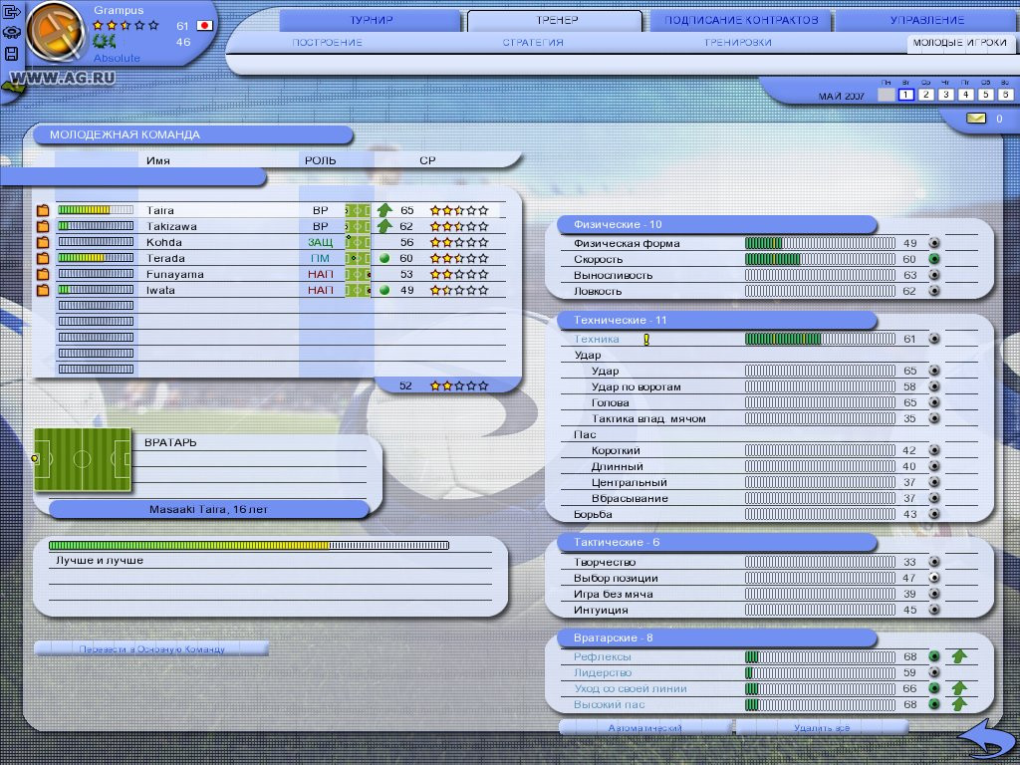Click green up arrow in Takizawa row
This screenshot has height=765, width=1020.
tap(384, 226)
